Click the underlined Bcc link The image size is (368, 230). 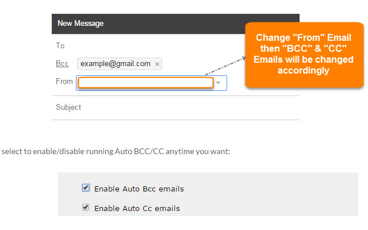(61, 63)
